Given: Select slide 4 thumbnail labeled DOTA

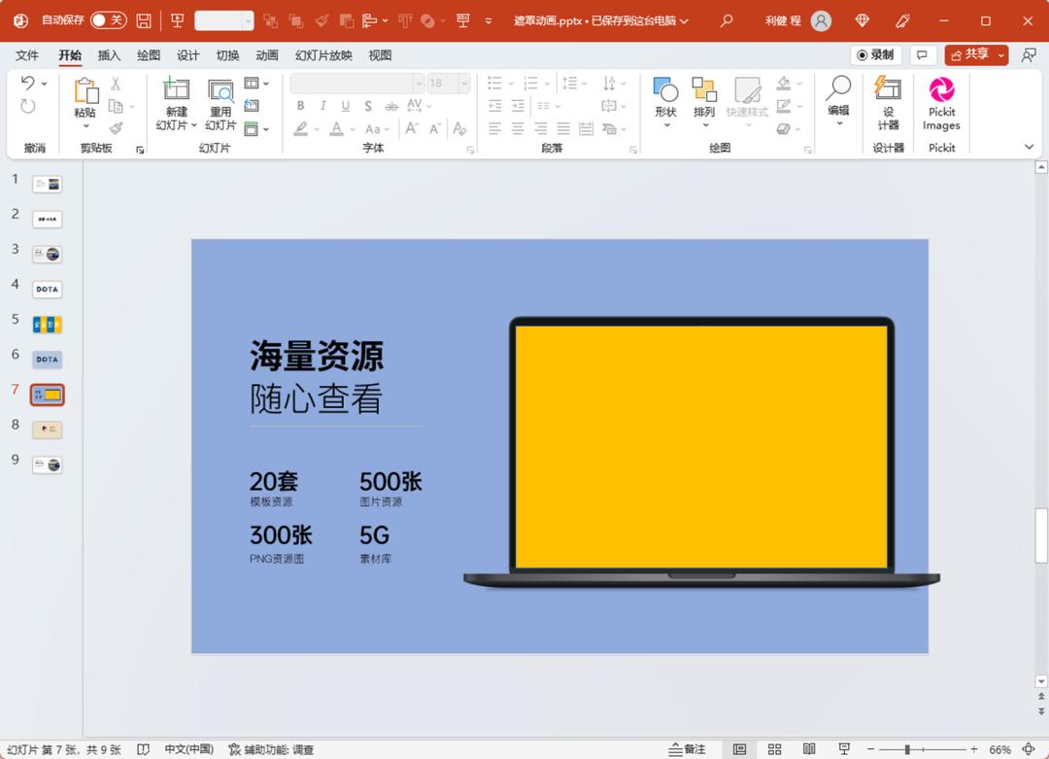Looking at the screenshot, I should [x=47, y=289].
